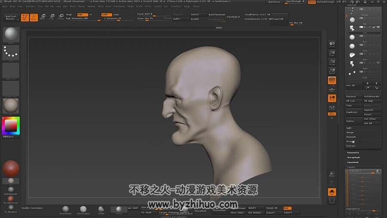This screenshot has height=218, width=387.
Task: Toggle eye visibility of selected subtool
Action: [x=378, y=27]
